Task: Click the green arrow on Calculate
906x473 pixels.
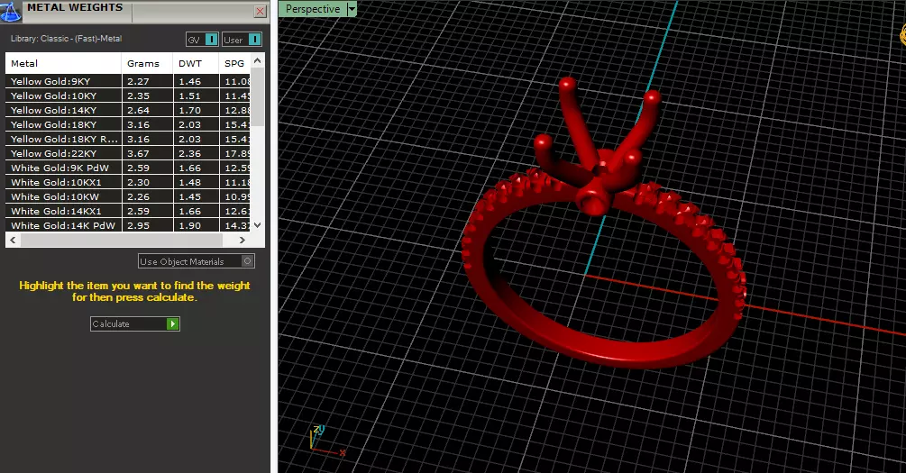Action: click(x=173, y=324)
